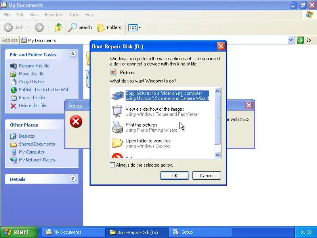Switch to My Documents taskbar button
Image resolution: width=317 pixels, height=238 pixels.
(73, 232)
